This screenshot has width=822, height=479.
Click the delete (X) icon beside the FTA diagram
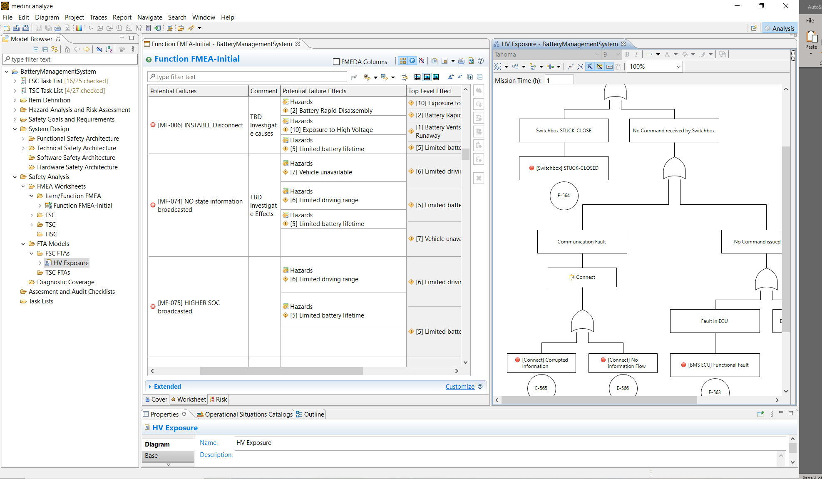(479, 178)
